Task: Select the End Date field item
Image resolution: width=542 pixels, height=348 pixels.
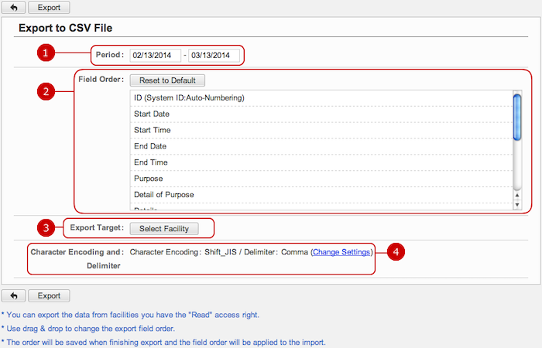Action: click(x=150, y=147)
